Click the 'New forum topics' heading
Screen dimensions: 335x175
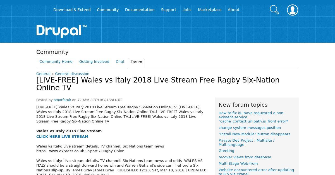[x=243, y=105]
